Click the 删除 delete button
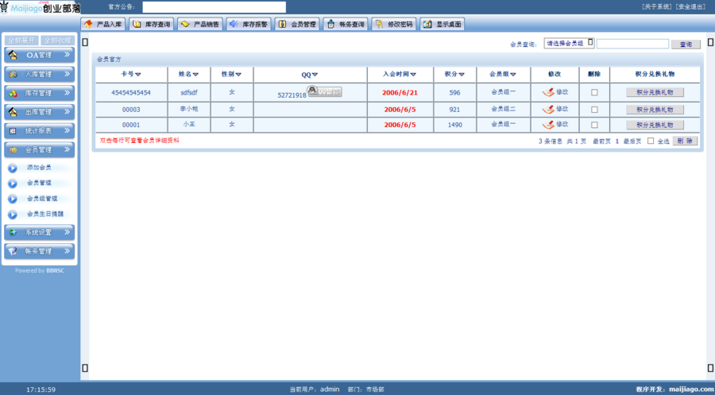This screenshot has height=395, width=715. [x=685, y=141]
